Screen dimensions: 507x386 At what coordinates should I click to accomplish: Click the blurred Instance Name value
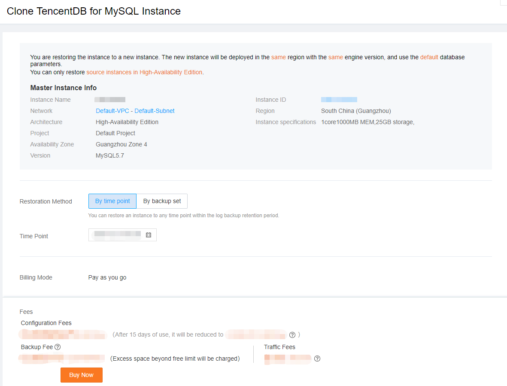pyautogui.click(x=110, y=100)
